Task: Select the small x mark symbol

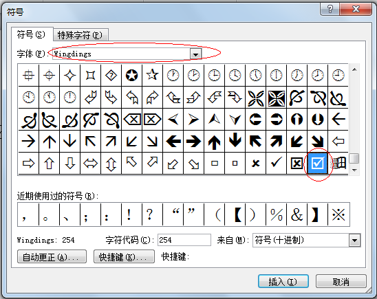Action: coord(256,164)
